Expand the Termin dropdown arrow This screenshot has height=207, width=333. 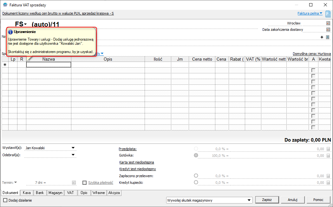point(16,182)
